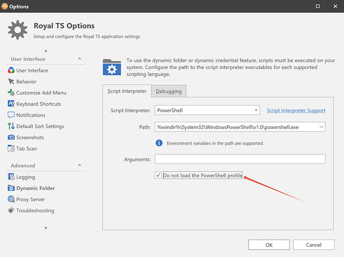The image size is (344, 257).
Task: Click the Proxy Server globe icon
Action: (x=11, y=199)
